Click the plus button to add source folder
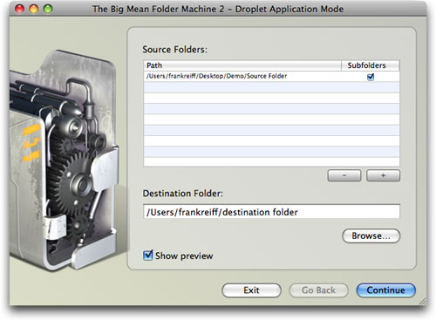 pyautogui.click(x=383, y=175)
